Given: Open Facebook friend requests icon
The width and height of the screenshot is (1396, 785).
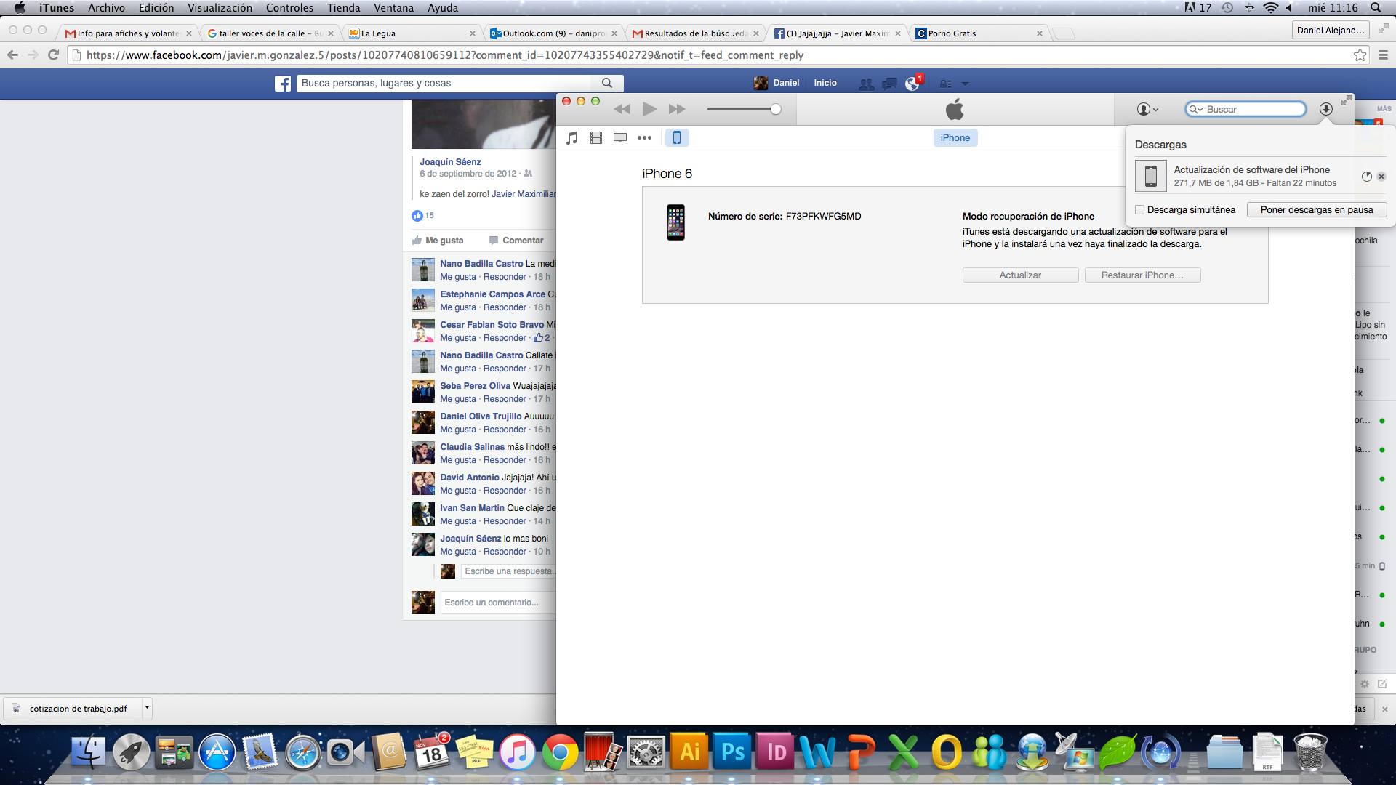Looking at the screenshot, I should [x=866, y=84].
